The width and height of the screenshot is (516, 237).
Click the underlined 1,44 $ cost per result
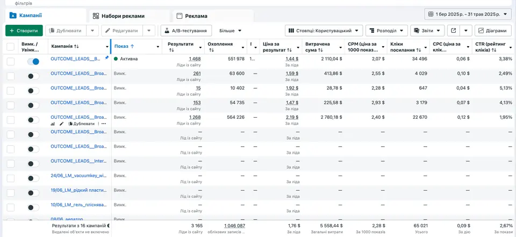pyautogui.click(x=292, y=59)
